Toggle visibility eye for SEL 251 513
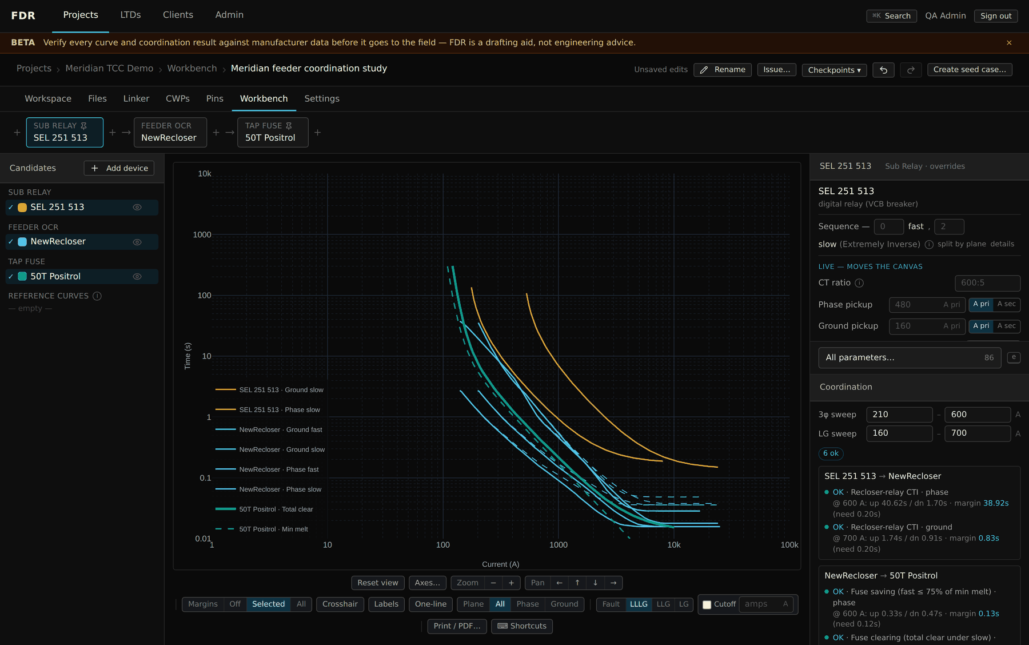The image size is (1029, 645). (x=137, y=208)
